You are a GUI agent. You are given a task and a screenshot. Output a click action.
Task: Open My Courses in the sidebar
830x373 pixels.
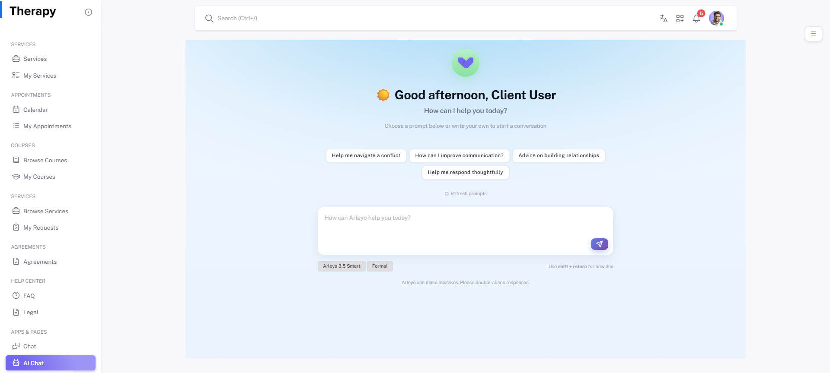click(51, 177)
